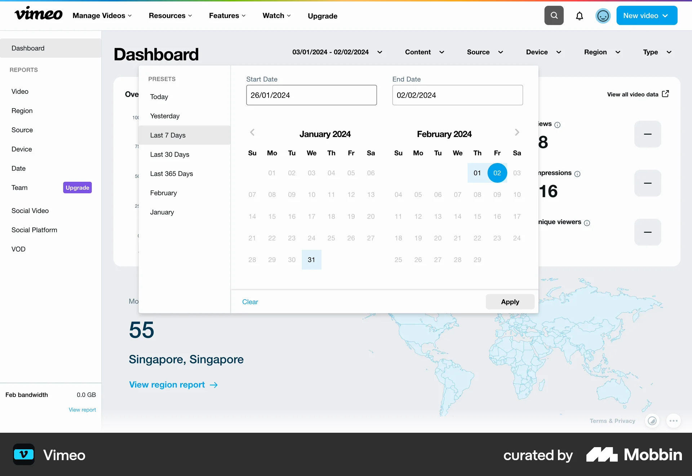View notifications via the bell icon
This screenshot has height=476, width=692.
pos(579,16)
